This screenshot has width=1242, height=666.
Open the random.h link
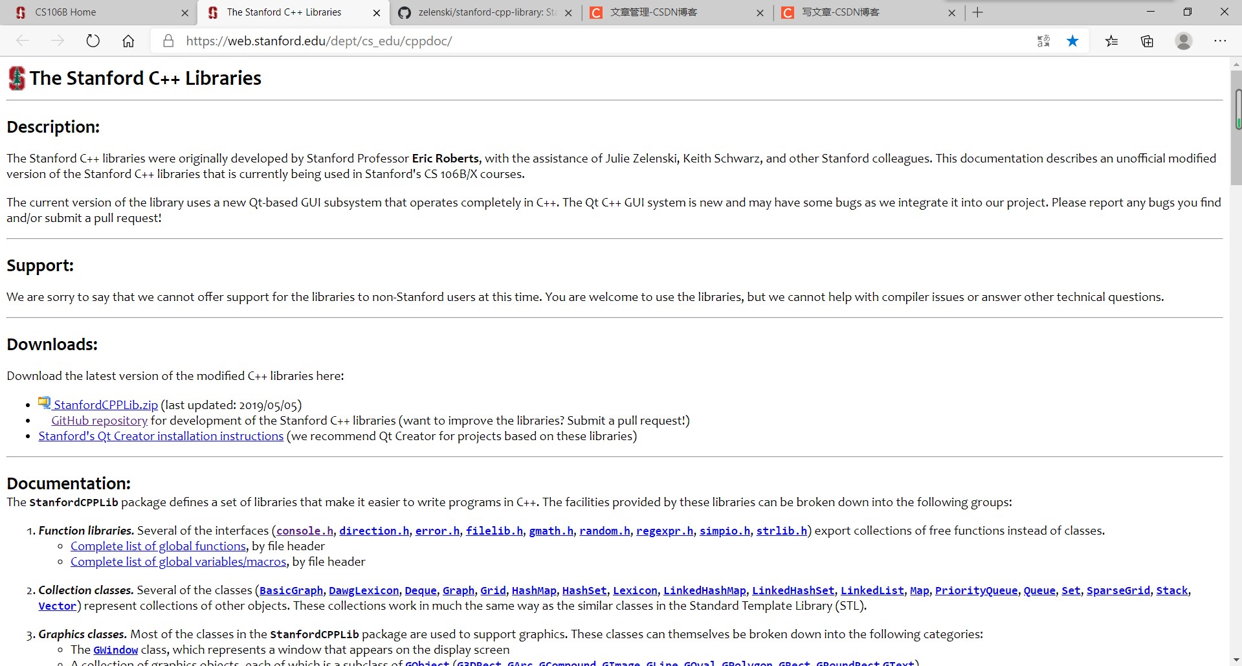click(604, 531)
